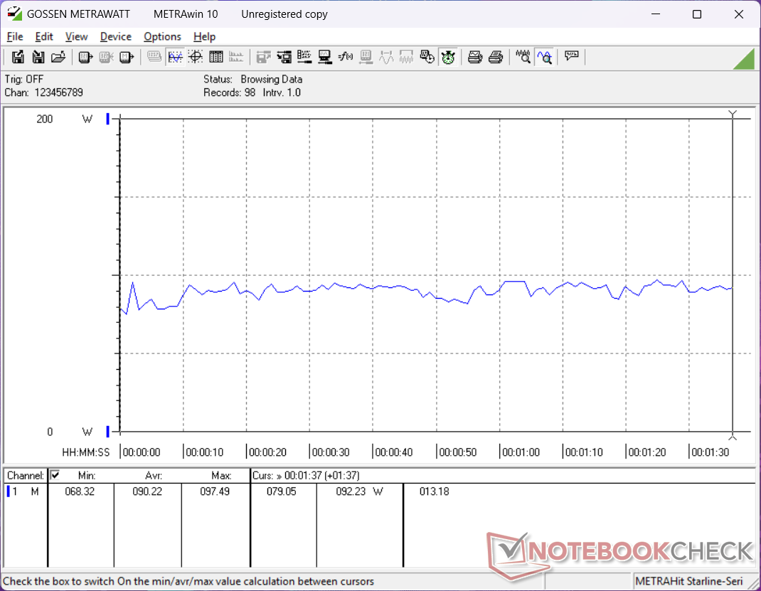Click the grayed device send icon
761x591 pixels.
[x=366, y=58]
